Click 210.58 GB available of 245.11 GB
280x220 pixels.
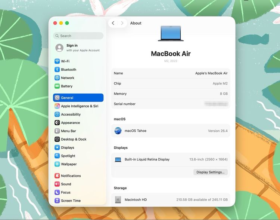[202, 199]
